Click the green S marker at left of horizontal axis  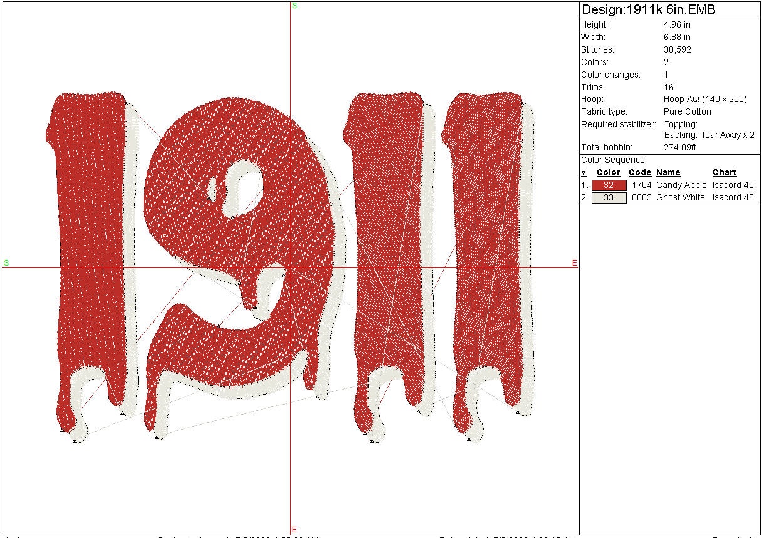click(x=6, y=263)
